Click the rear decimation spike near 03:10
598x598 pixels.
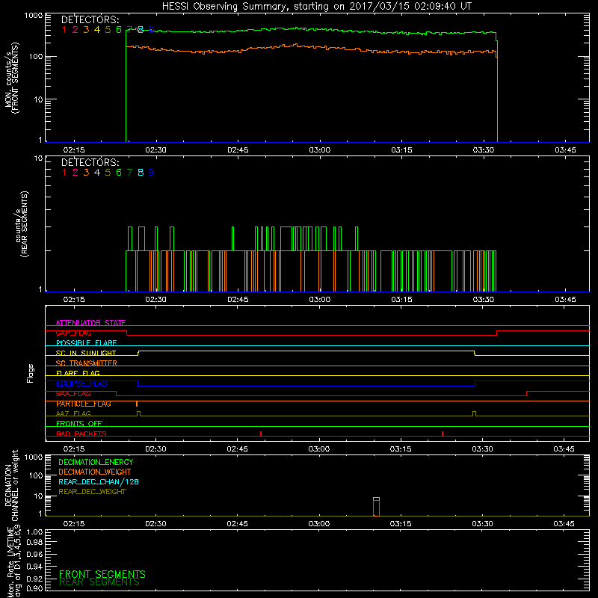377,507
